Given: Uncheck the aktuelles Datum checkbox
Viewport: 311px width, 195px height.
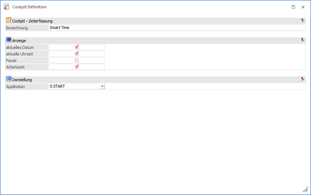Looking at the screenshot, I should coord(77,47).
